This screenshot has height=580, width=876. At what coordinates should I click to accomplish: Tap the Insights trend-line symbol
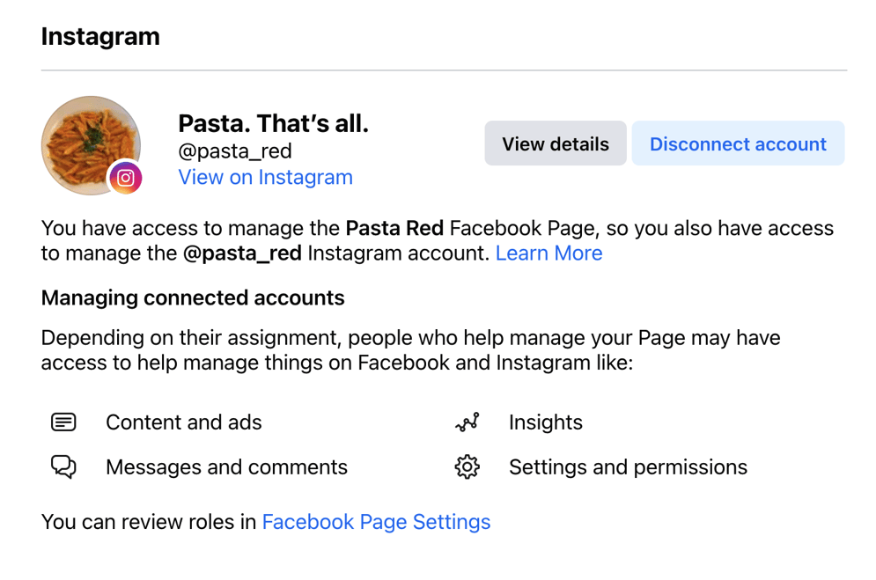click(x=467, y=422)
